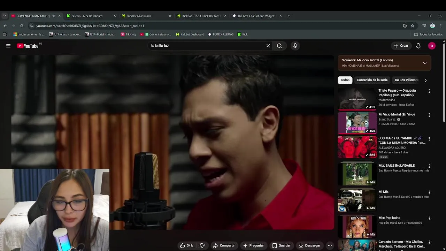This screenshot has width=446, height=251.
Task: Click Crear to upload content
Action: pyautogui.click(x=401, y=46)
